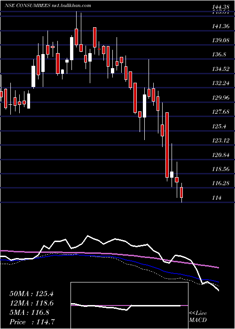The width and height of the screenshot is (235, 329).
Task: Click the Price : 114.7 readout
Action: (33, 322)
